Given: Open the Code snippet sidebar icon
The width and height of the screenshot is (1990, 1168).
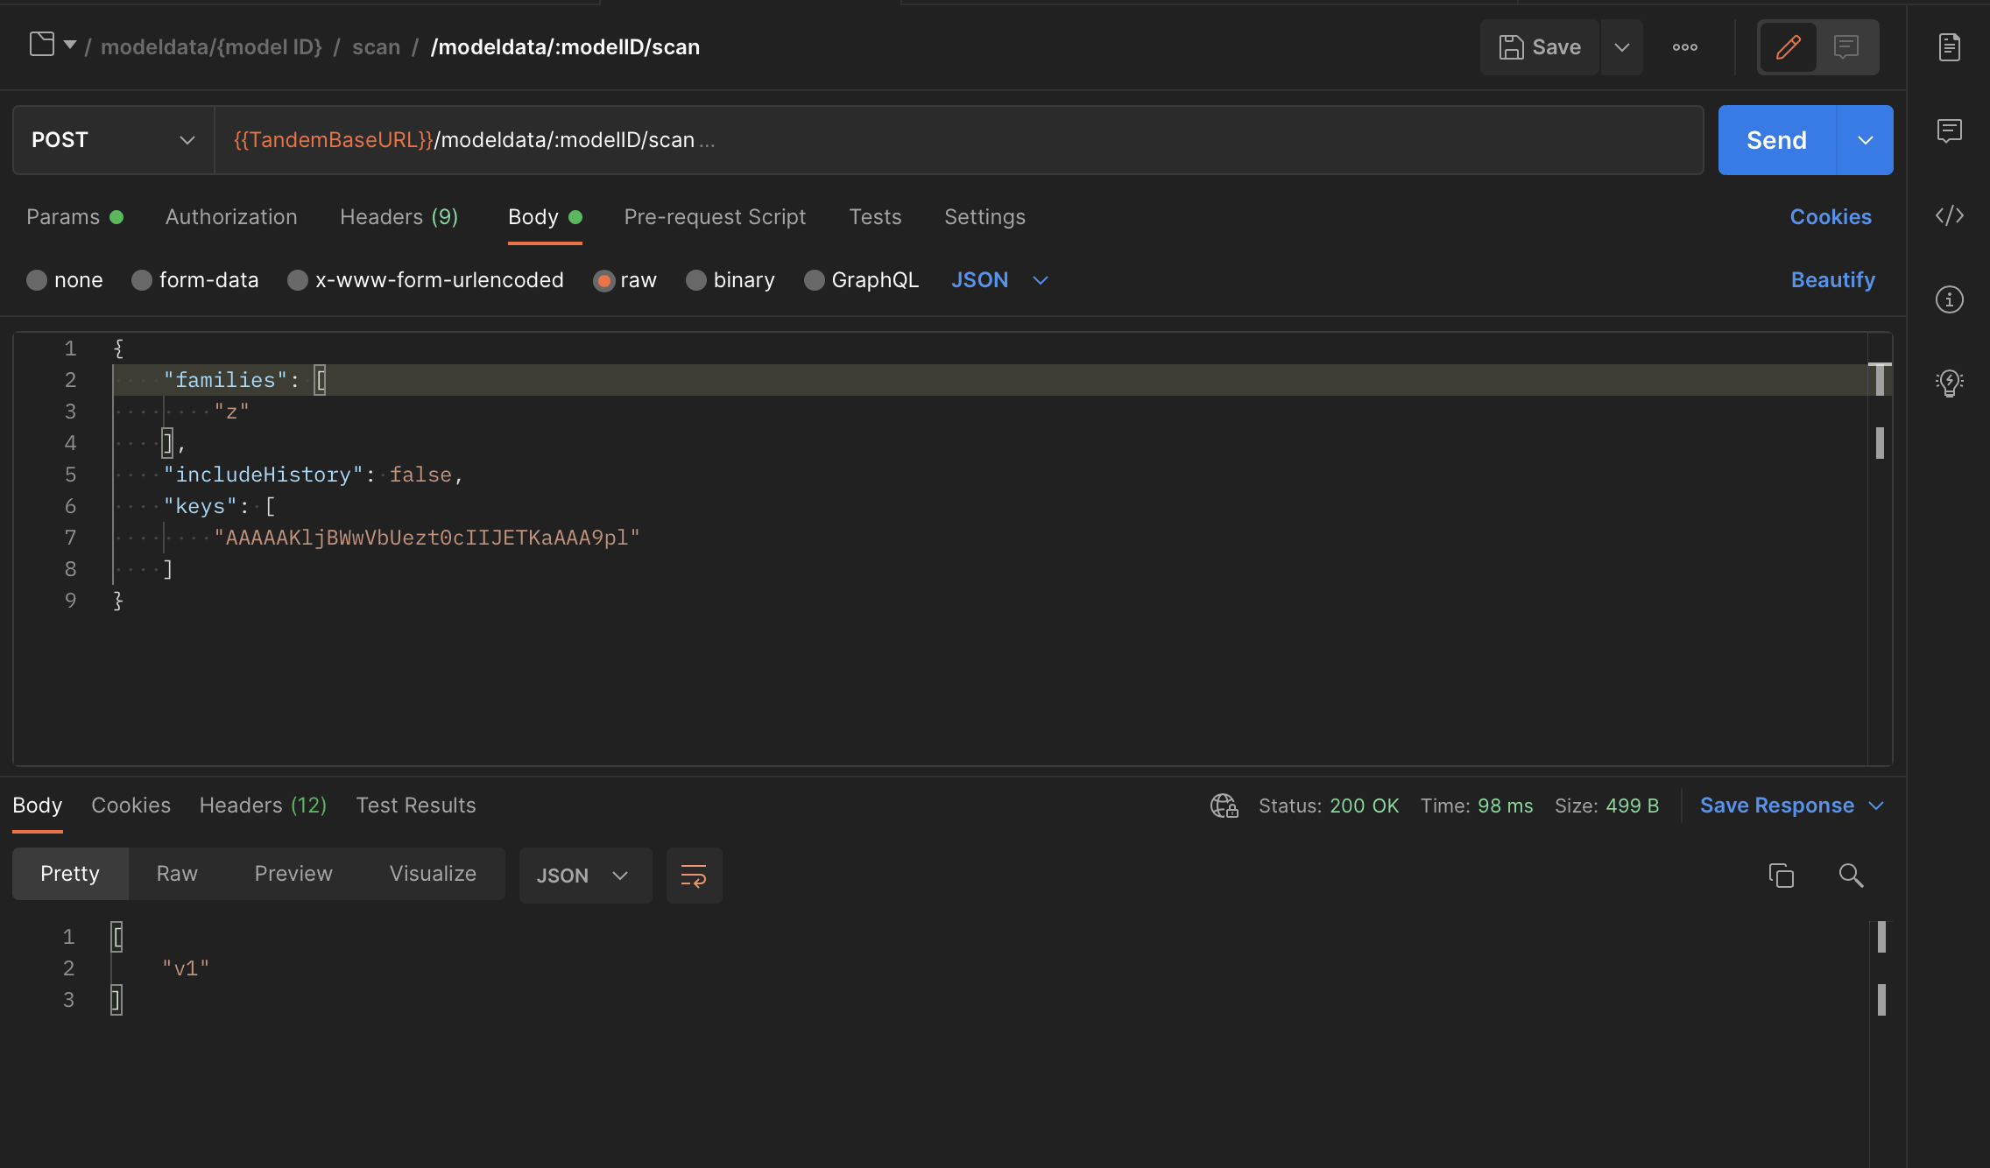Looking at the screenshot, I should pos(1949,215).
